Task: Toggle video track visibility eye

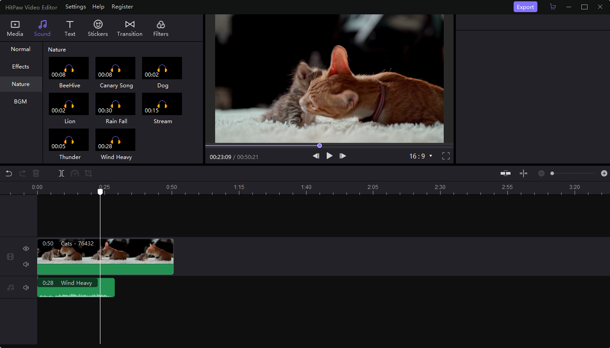Action: coord(26,249)
